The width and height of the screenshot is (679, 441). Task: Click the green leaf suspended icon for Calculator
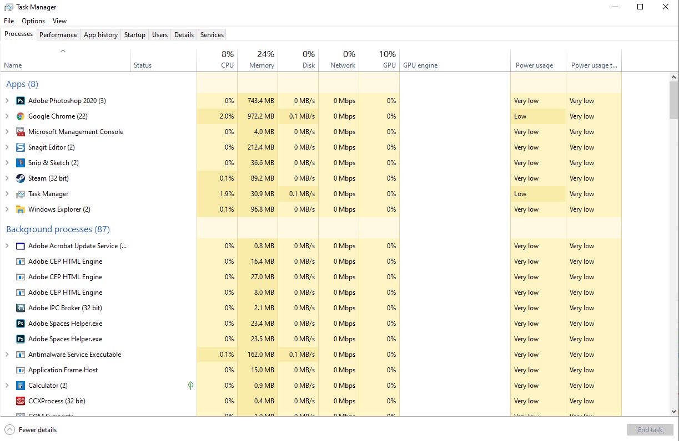tap(190, 385)
